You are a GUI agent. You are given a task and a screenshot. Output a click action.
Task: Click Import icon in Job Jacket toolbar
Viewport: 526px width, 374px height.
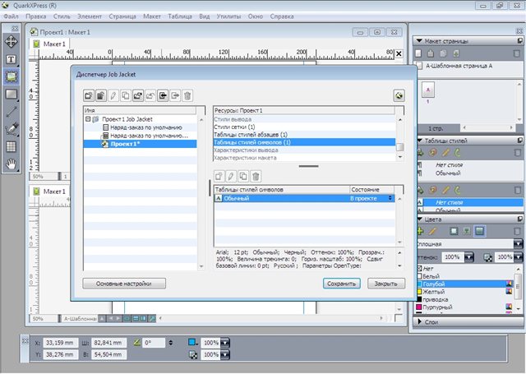click(163, 96)
